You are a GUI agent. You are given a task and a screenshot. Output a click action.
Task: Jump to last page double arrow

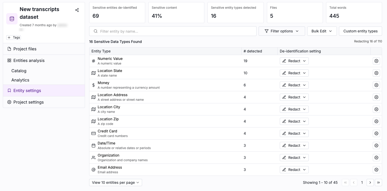(x=378, y=183)
